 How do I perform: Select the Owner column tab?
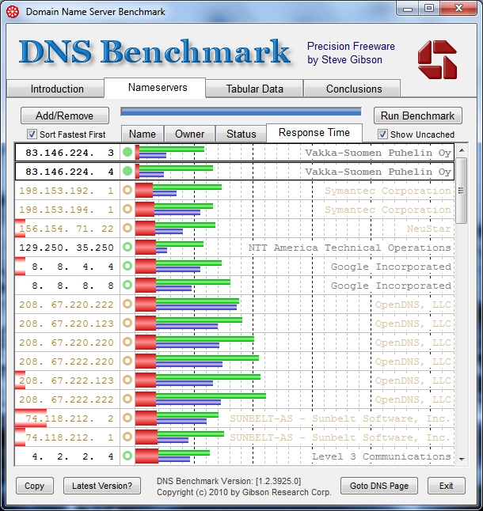coord(189,134)
